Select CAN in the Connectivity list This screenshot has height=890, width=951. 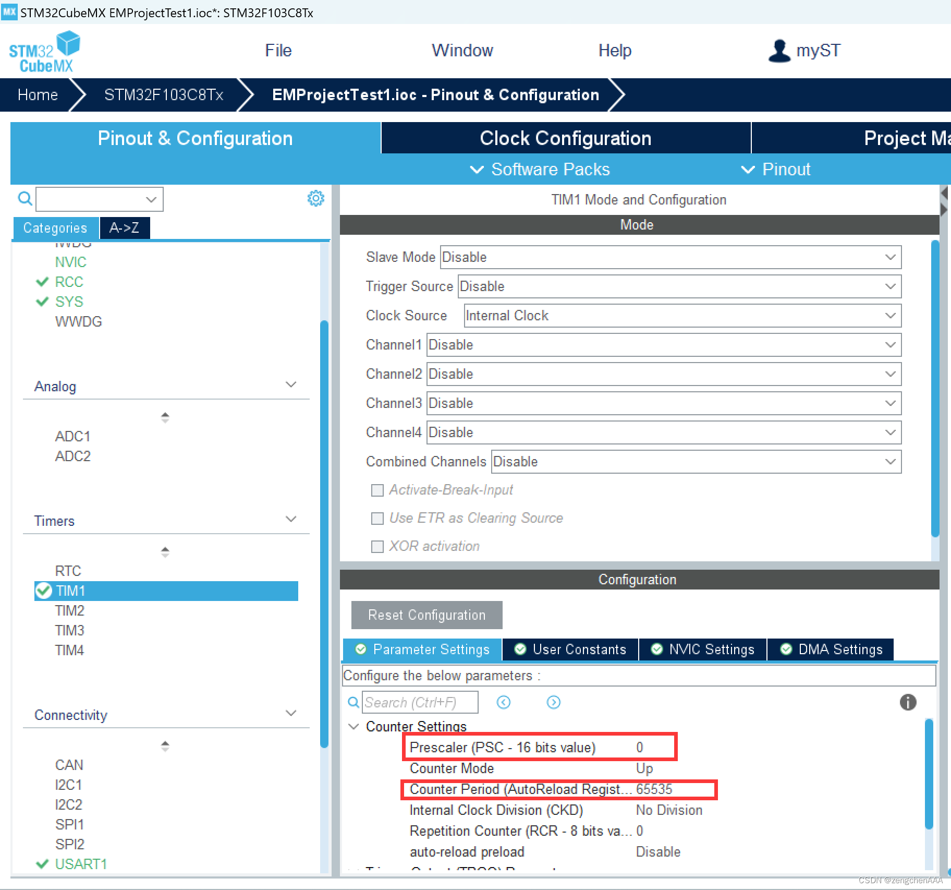point(69,765)
